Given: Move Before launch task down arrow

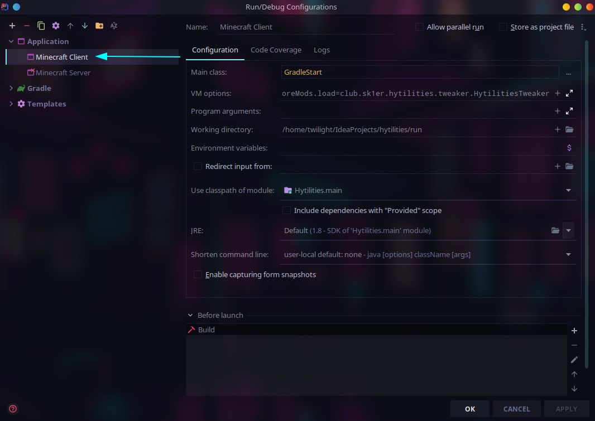Looking at the screenshot, I should click(x=574, y=389).
